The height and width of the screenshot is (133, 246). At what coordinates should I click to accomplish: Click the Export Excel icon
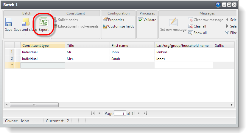coord(43,23)
